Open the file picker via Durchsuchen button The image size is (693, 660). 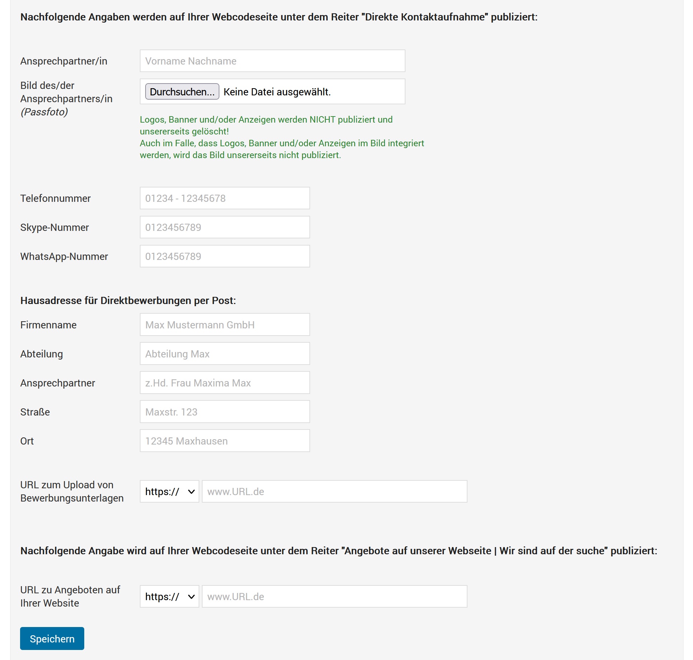tap(181, 92)
